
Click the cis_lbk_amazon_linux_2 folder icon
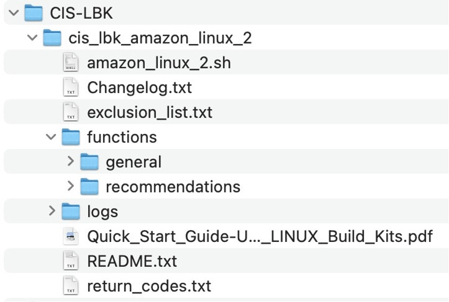tap(52, 38)
